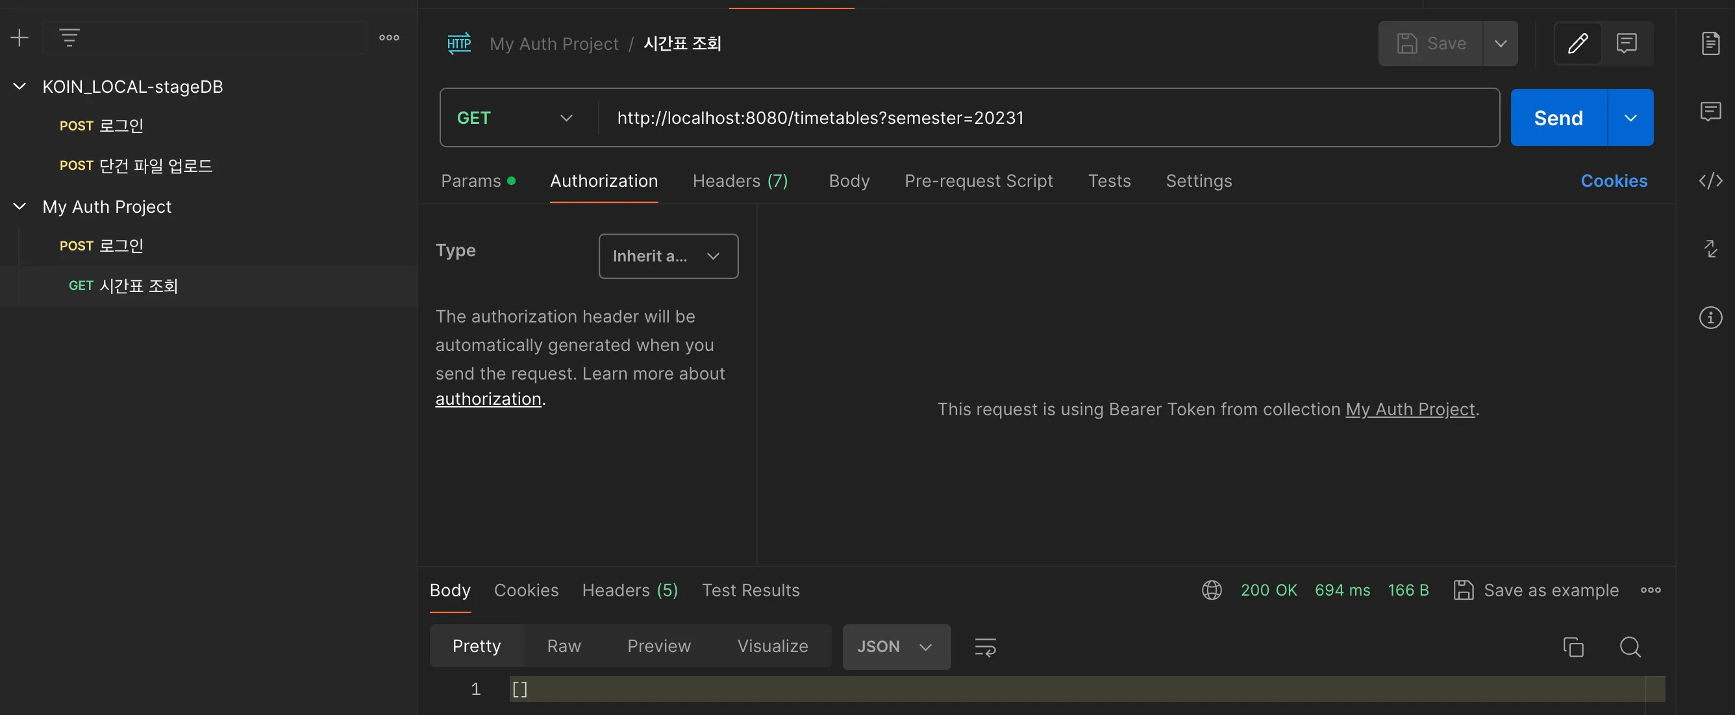The width and height of the screenshot is (1735, 715).
Task: Open the comments icon beside pencil
Action: click(1626, 43)
